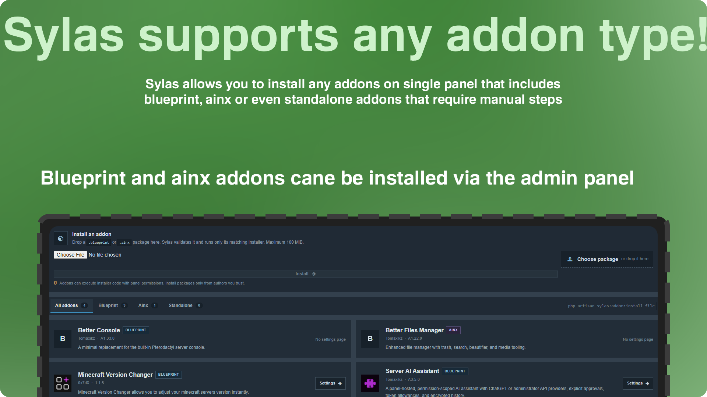Viewport: 707px width, 397px height.
Task: Click the .blueprint code tag
Action: (99, 243)
